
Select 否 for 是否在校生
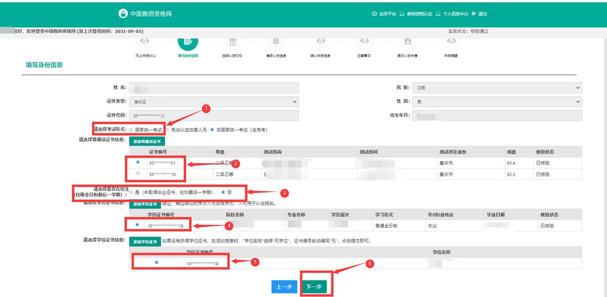coord(224,192)
